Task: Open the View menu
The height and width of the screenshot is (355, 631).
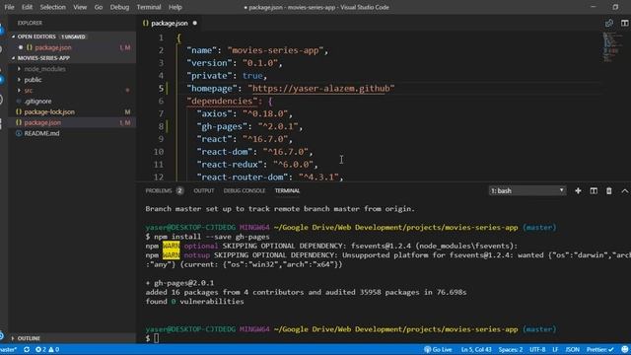Action: tap(80, 7)
